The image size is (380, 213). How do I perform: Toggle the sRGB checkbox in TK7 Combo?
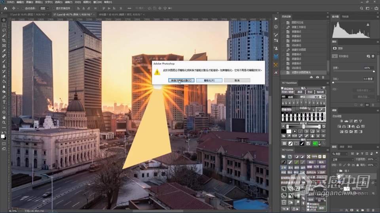(x=308, y=210)
